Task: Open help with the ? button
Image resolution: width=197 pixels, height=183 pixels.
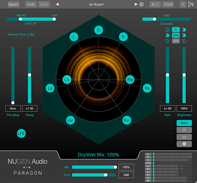Action: coord(183,4)
